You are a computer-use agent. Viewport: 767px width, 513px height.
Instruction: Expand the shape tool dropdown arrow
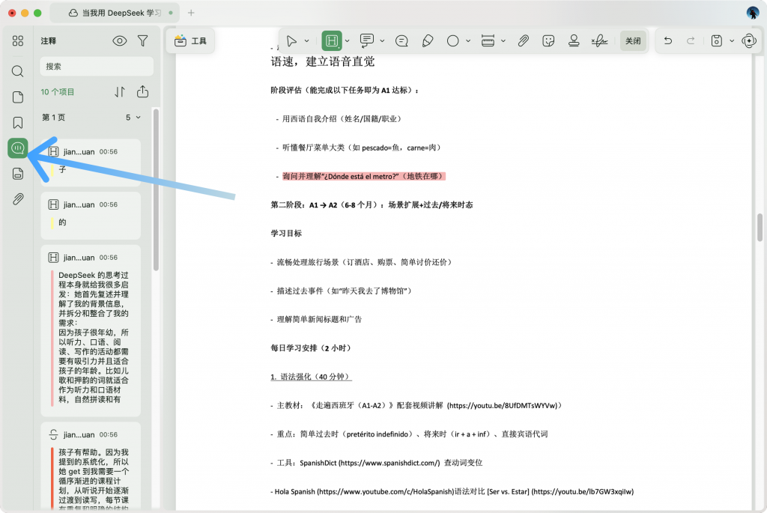click(468, 40)
